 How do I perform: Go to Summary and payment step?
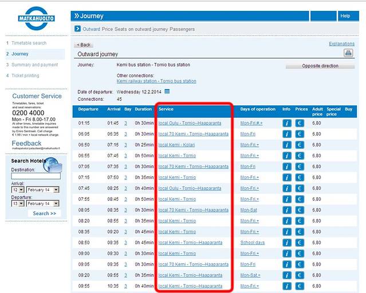(34, 65)
